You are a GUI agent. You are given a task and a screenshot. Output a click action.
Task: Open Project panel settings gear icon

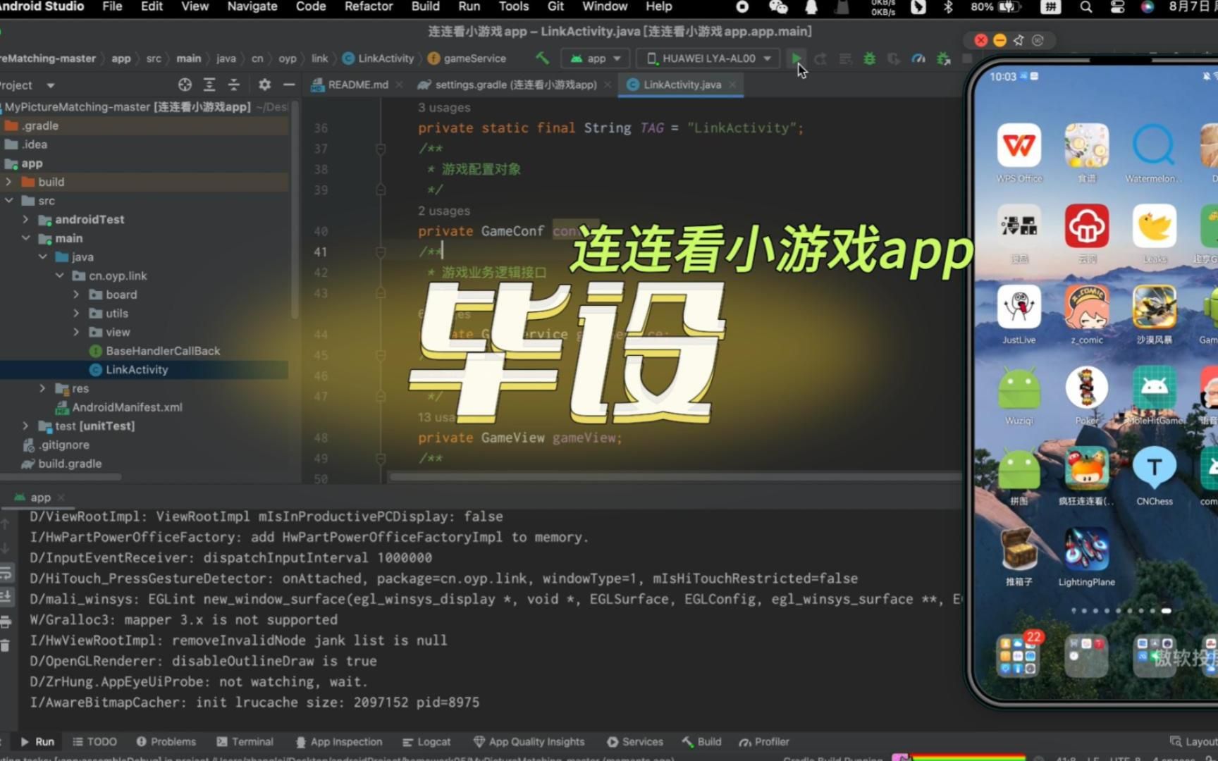(x=264, y=85)
